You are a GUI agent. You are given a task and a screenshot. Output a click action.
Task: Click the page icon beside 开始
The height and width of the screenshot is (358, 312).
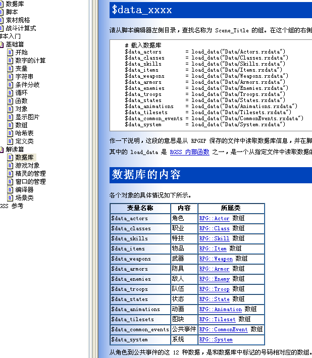10,53
